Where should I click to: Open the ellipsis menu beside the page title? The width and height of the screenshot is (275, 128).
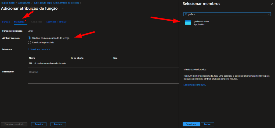click(63, 9)
